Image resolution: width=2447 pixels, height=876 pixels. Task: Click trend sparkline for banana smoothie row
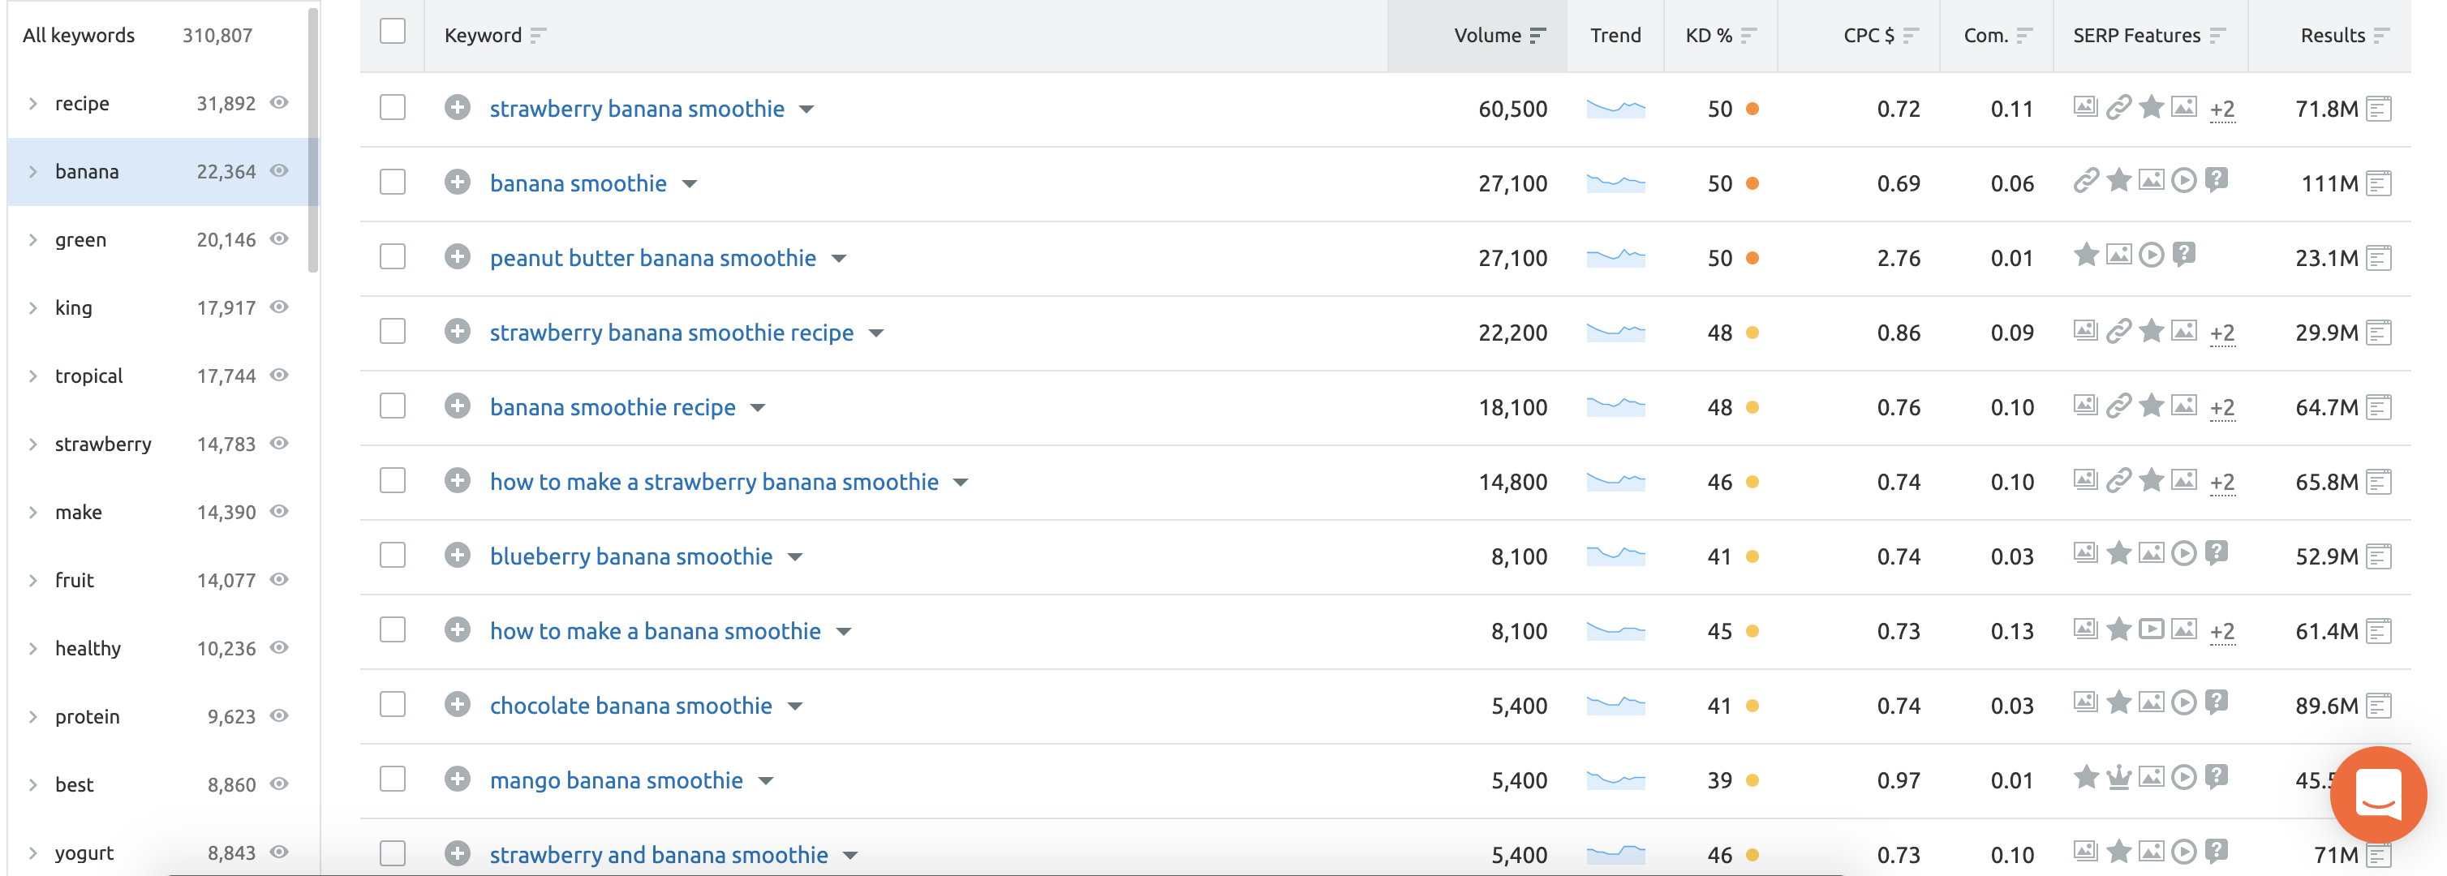1615,182
